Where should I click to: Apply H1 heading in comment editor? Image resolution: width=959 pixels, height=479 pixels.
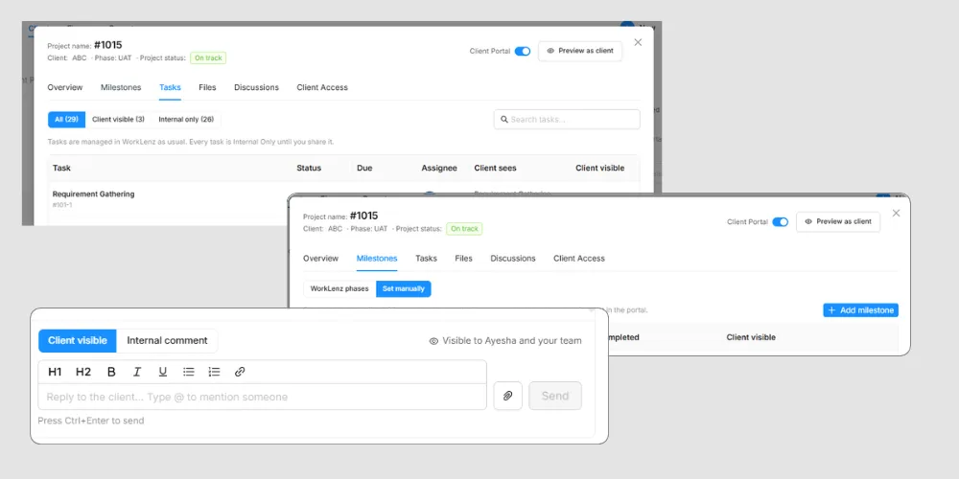pos(55,372)
